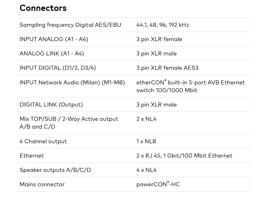Select the 1 x NL8 value
This screenshot has height=213, width=256.
click(146, 141)
